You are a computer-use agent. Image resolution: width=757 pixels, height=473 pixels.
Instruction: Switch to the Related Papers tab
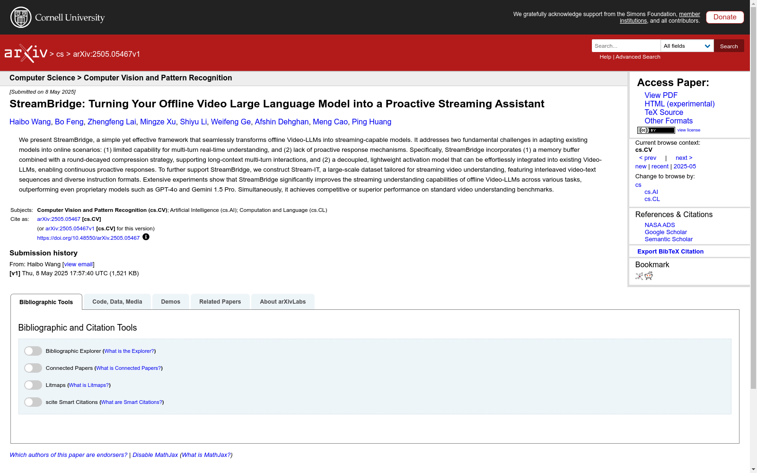220,302
